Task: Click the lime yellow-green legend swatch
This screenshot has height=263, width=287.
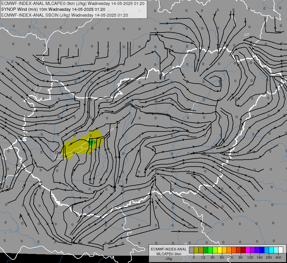Action: tap(215, 250)
